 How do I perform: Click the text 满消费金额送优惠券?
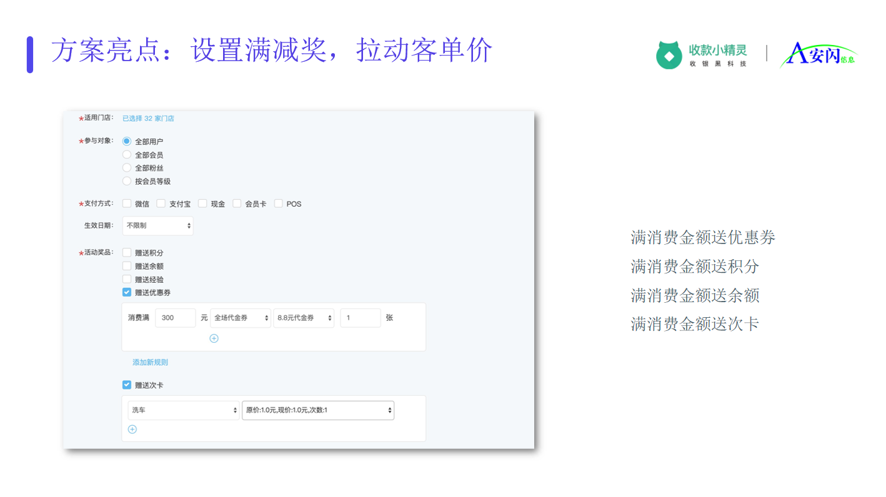[703, 237]
